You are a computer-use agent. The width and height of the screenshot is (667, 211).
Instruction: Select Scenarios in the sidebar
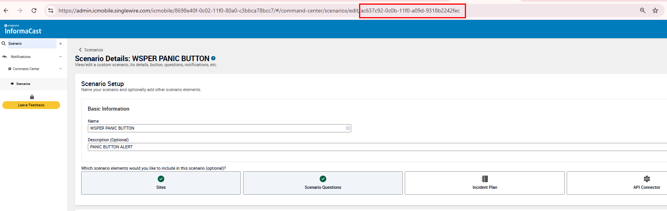point(23,84)
